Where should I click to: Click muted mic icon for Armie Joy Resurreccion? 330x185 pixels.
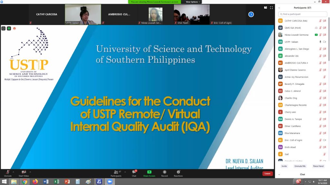(325, 77)
